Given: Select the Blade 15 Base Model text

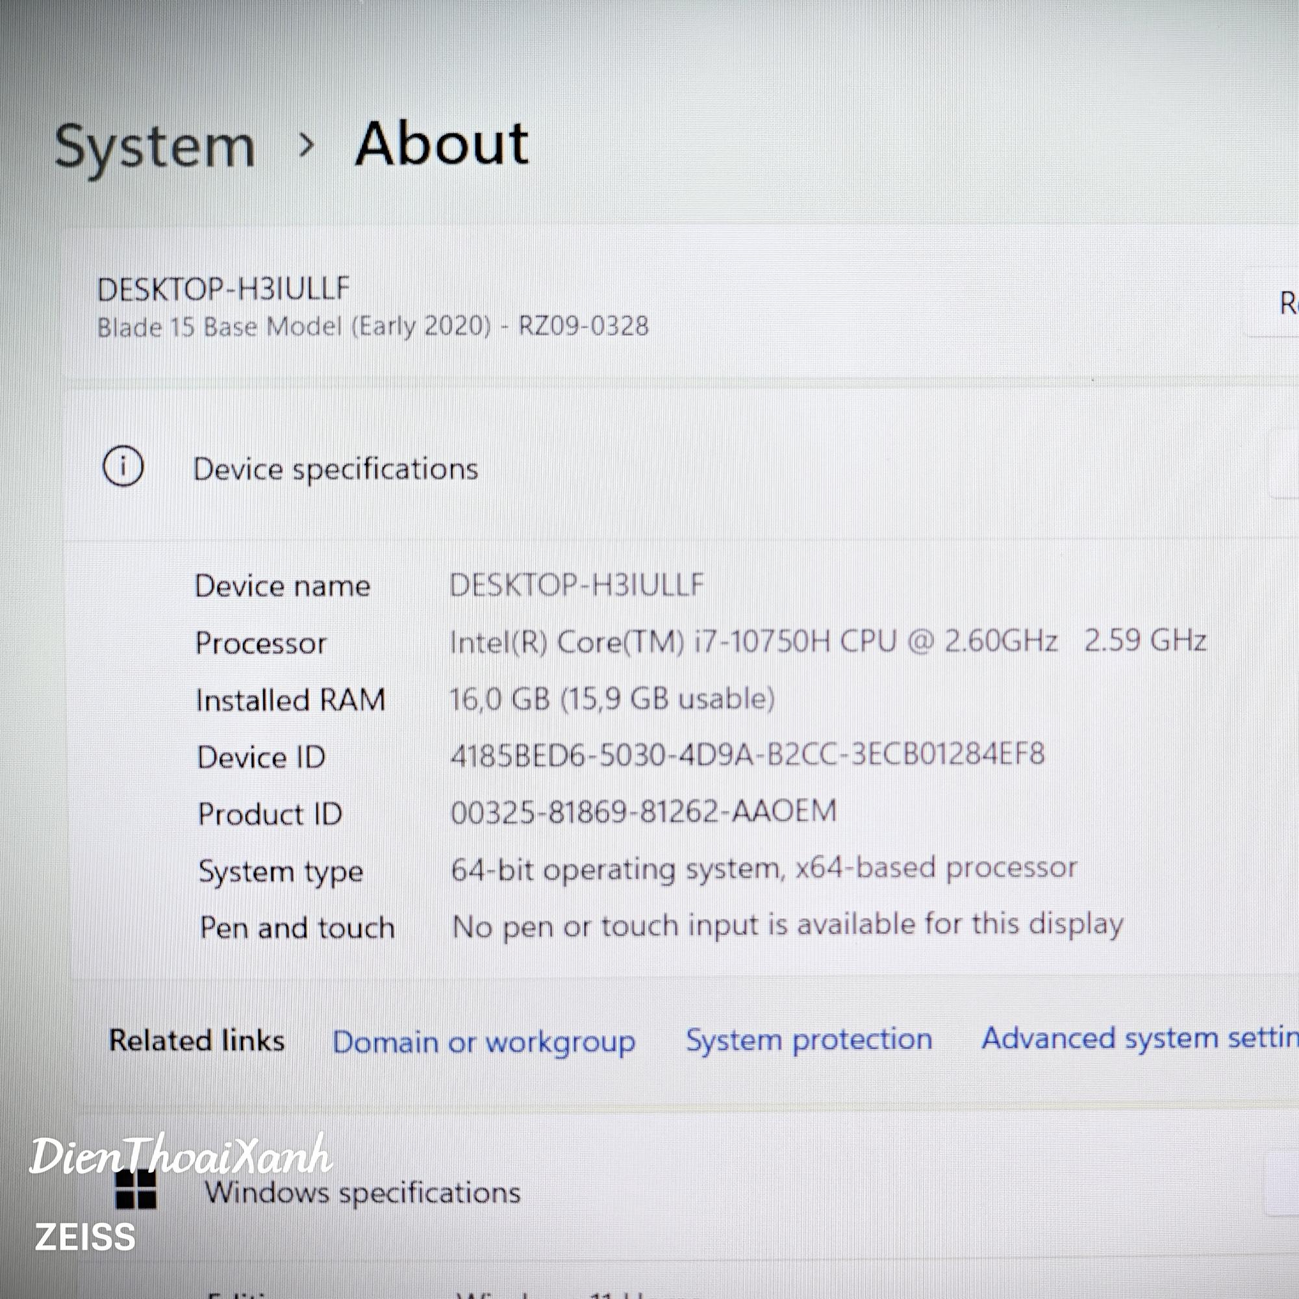Looking at the screenshot, I should [x=373, y=327].
